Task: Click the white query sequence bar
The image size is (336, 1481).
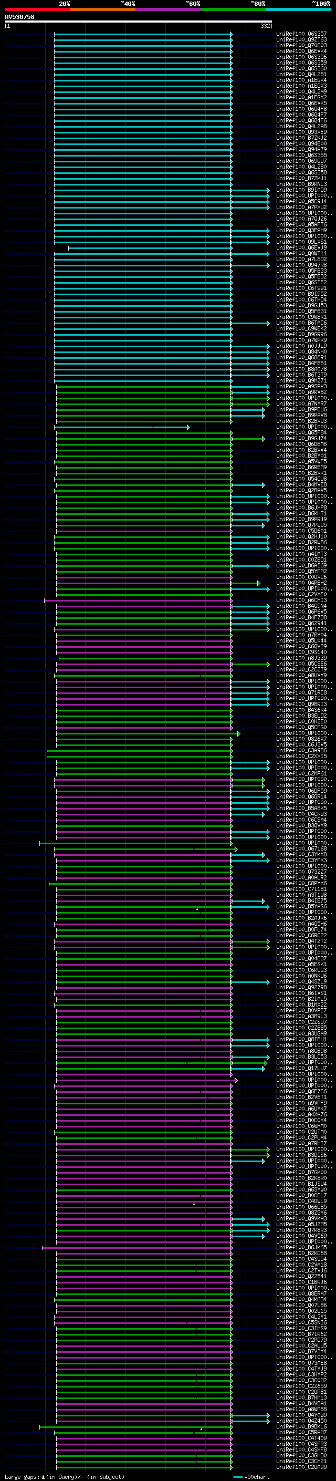Action: (x=139, y=22)
